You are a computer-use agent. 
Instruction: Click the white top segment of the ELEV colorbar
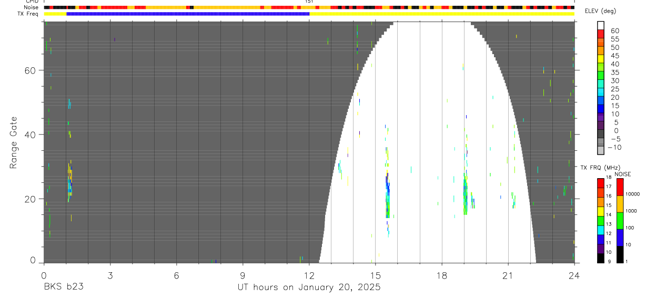coord(601,26)
